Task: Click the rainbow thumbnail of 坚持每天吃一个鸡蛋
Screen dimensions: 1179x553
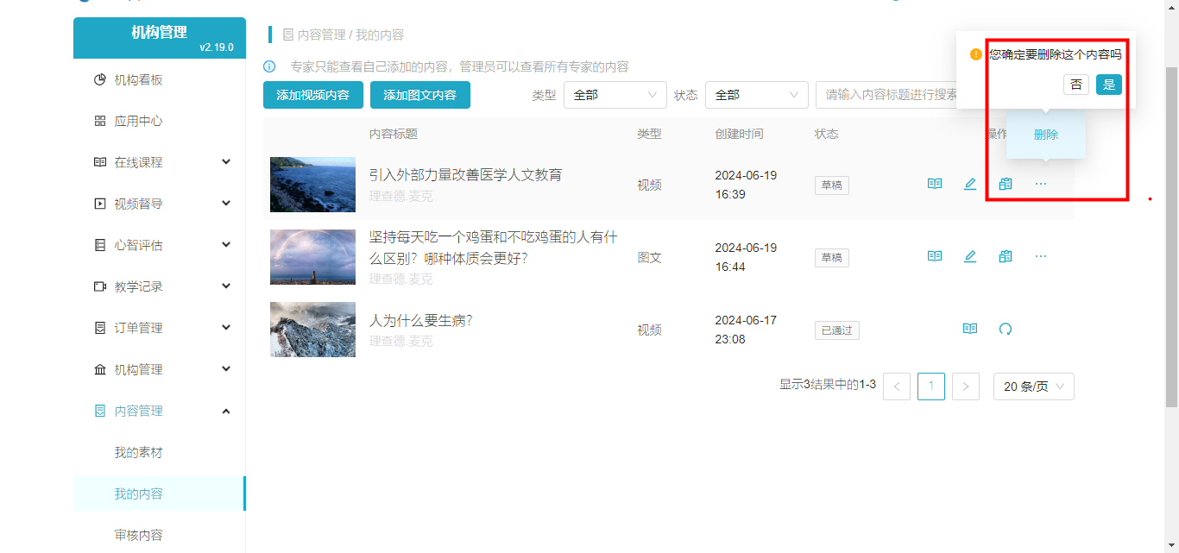Action: click(x=312, y=257)
